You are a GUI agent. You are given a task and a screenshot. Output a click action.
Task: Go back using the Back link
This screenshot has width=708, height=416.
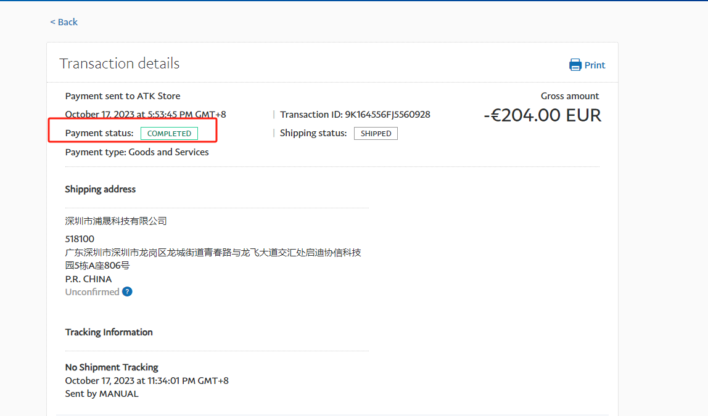click(64, 22)
